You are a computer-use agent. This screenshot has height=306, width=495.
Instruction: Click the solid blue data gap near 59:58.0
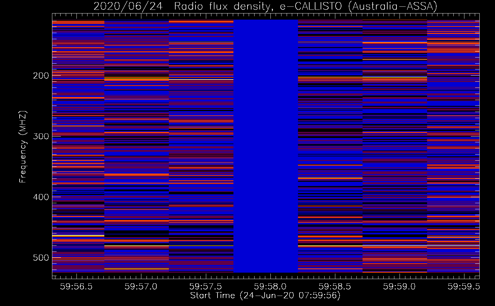[266, 146]
